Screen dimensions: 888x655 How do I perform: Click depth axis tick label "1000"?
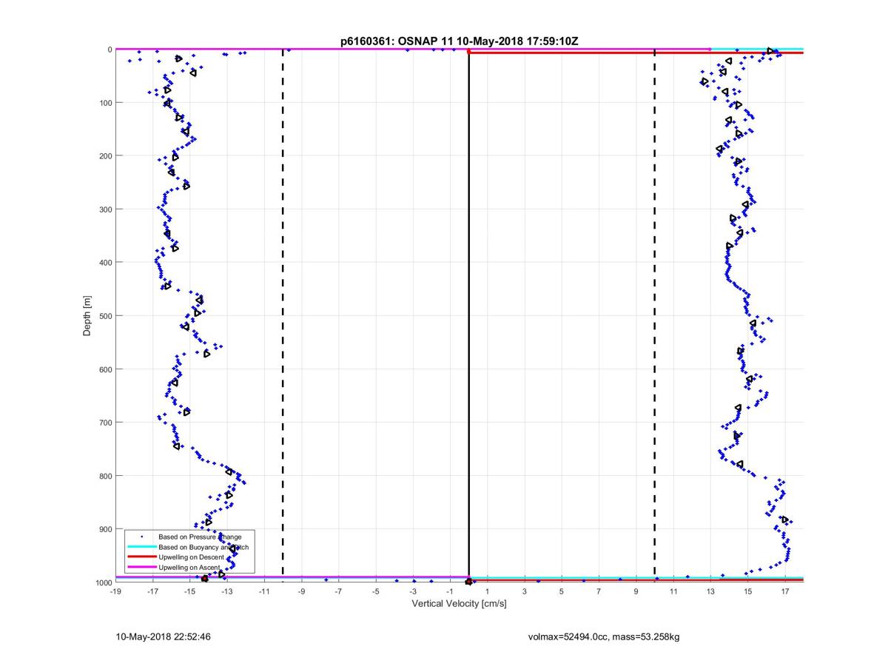[x=103, y=582]
